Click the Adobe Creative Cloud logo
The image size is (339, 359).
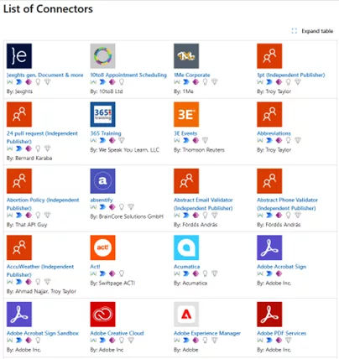point(102,315)
